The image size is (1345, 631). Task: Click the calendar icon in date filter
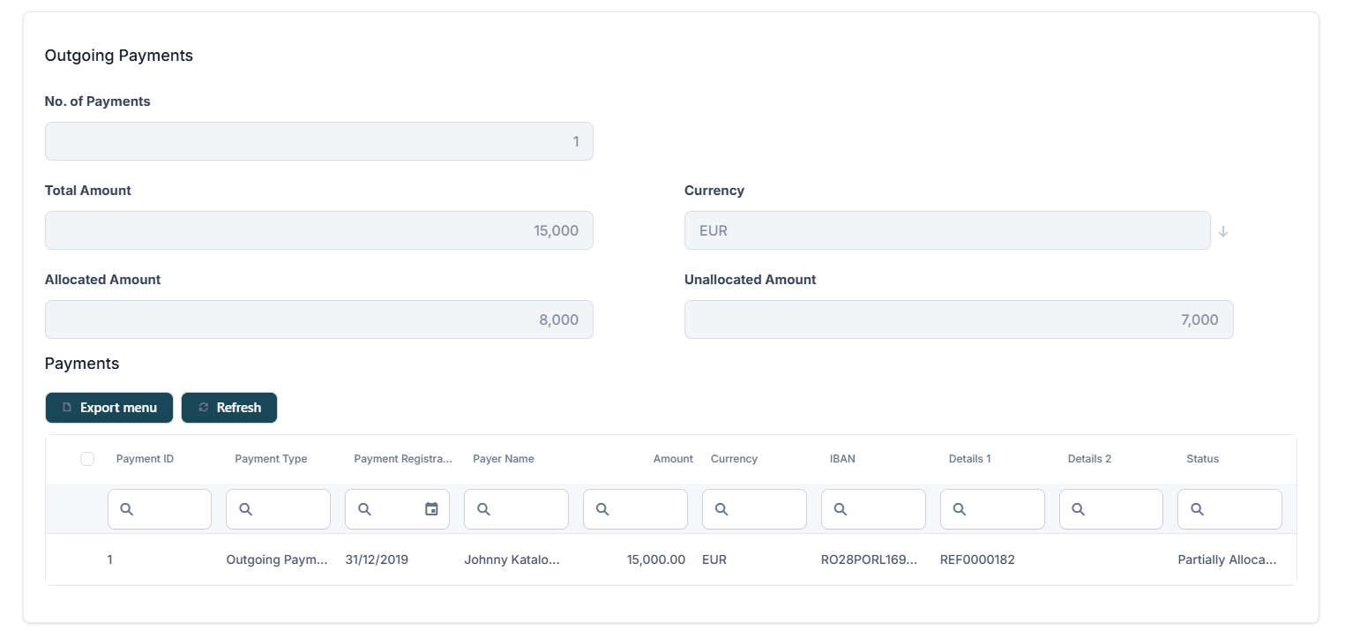point(431,509)
